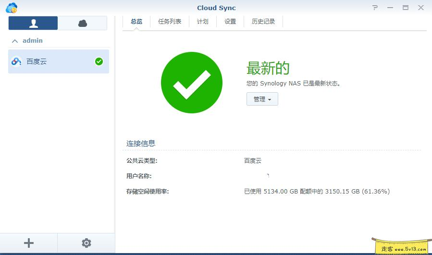Screen dimensions: 432x255
Task: Add a new connection with the plus icon
Action: point(29,243)
